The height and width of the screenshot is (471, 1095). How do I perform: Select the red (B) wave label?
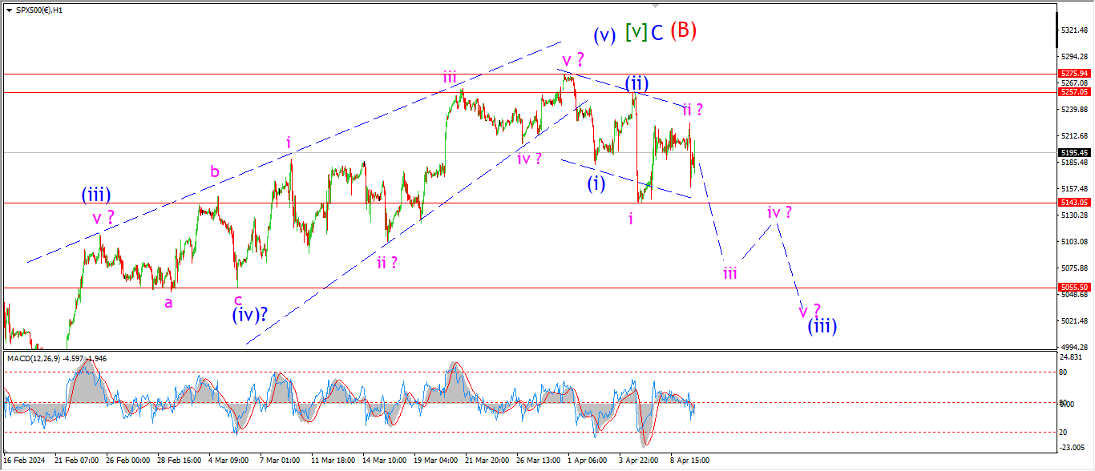point(683,30)
